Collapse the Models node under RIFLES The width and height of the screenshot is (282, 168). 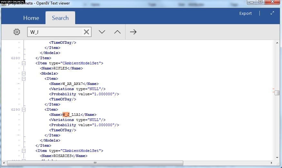24,73
